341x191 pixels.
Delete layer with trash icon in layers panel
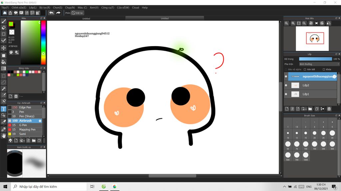coord(329,109)
